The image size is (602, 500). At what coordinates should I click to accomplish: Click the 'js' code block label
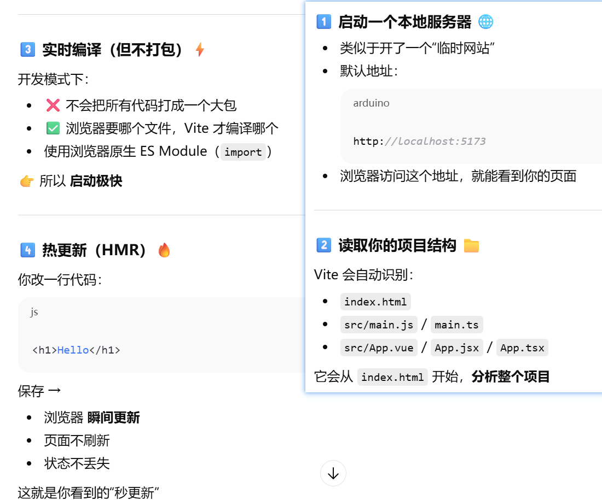click(34, 311)
